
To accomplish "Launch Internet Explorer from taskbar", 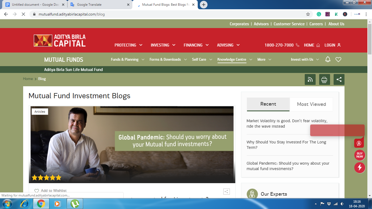I will pyautogui.click(x=25, y=204).
